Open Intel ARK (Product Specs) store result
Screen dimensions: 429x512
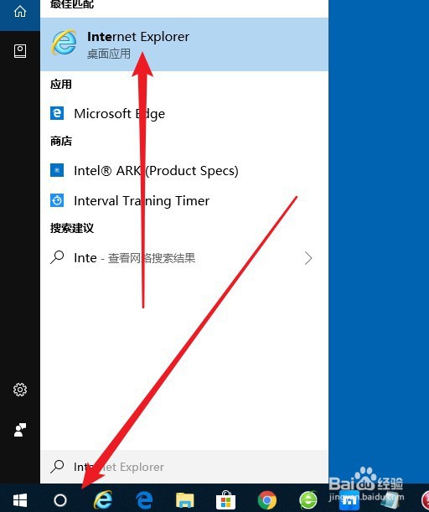click(x=184, y=170)
